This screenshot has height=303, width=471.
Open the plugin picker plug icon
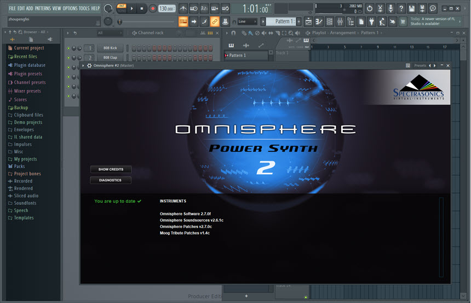371,21
